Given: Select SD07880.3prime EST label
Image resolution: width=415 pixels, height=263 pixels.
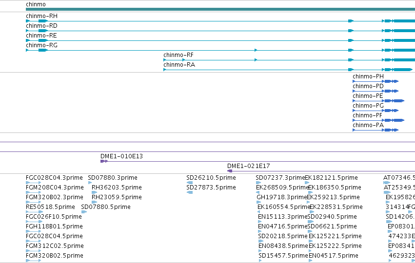Looking at the screenshot, I should 113,178.
